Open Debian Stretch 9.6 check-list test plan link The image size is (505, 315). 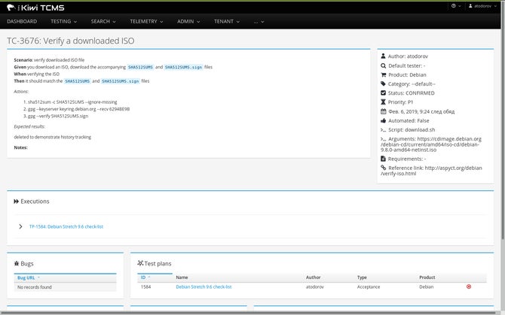pos(204,286)
